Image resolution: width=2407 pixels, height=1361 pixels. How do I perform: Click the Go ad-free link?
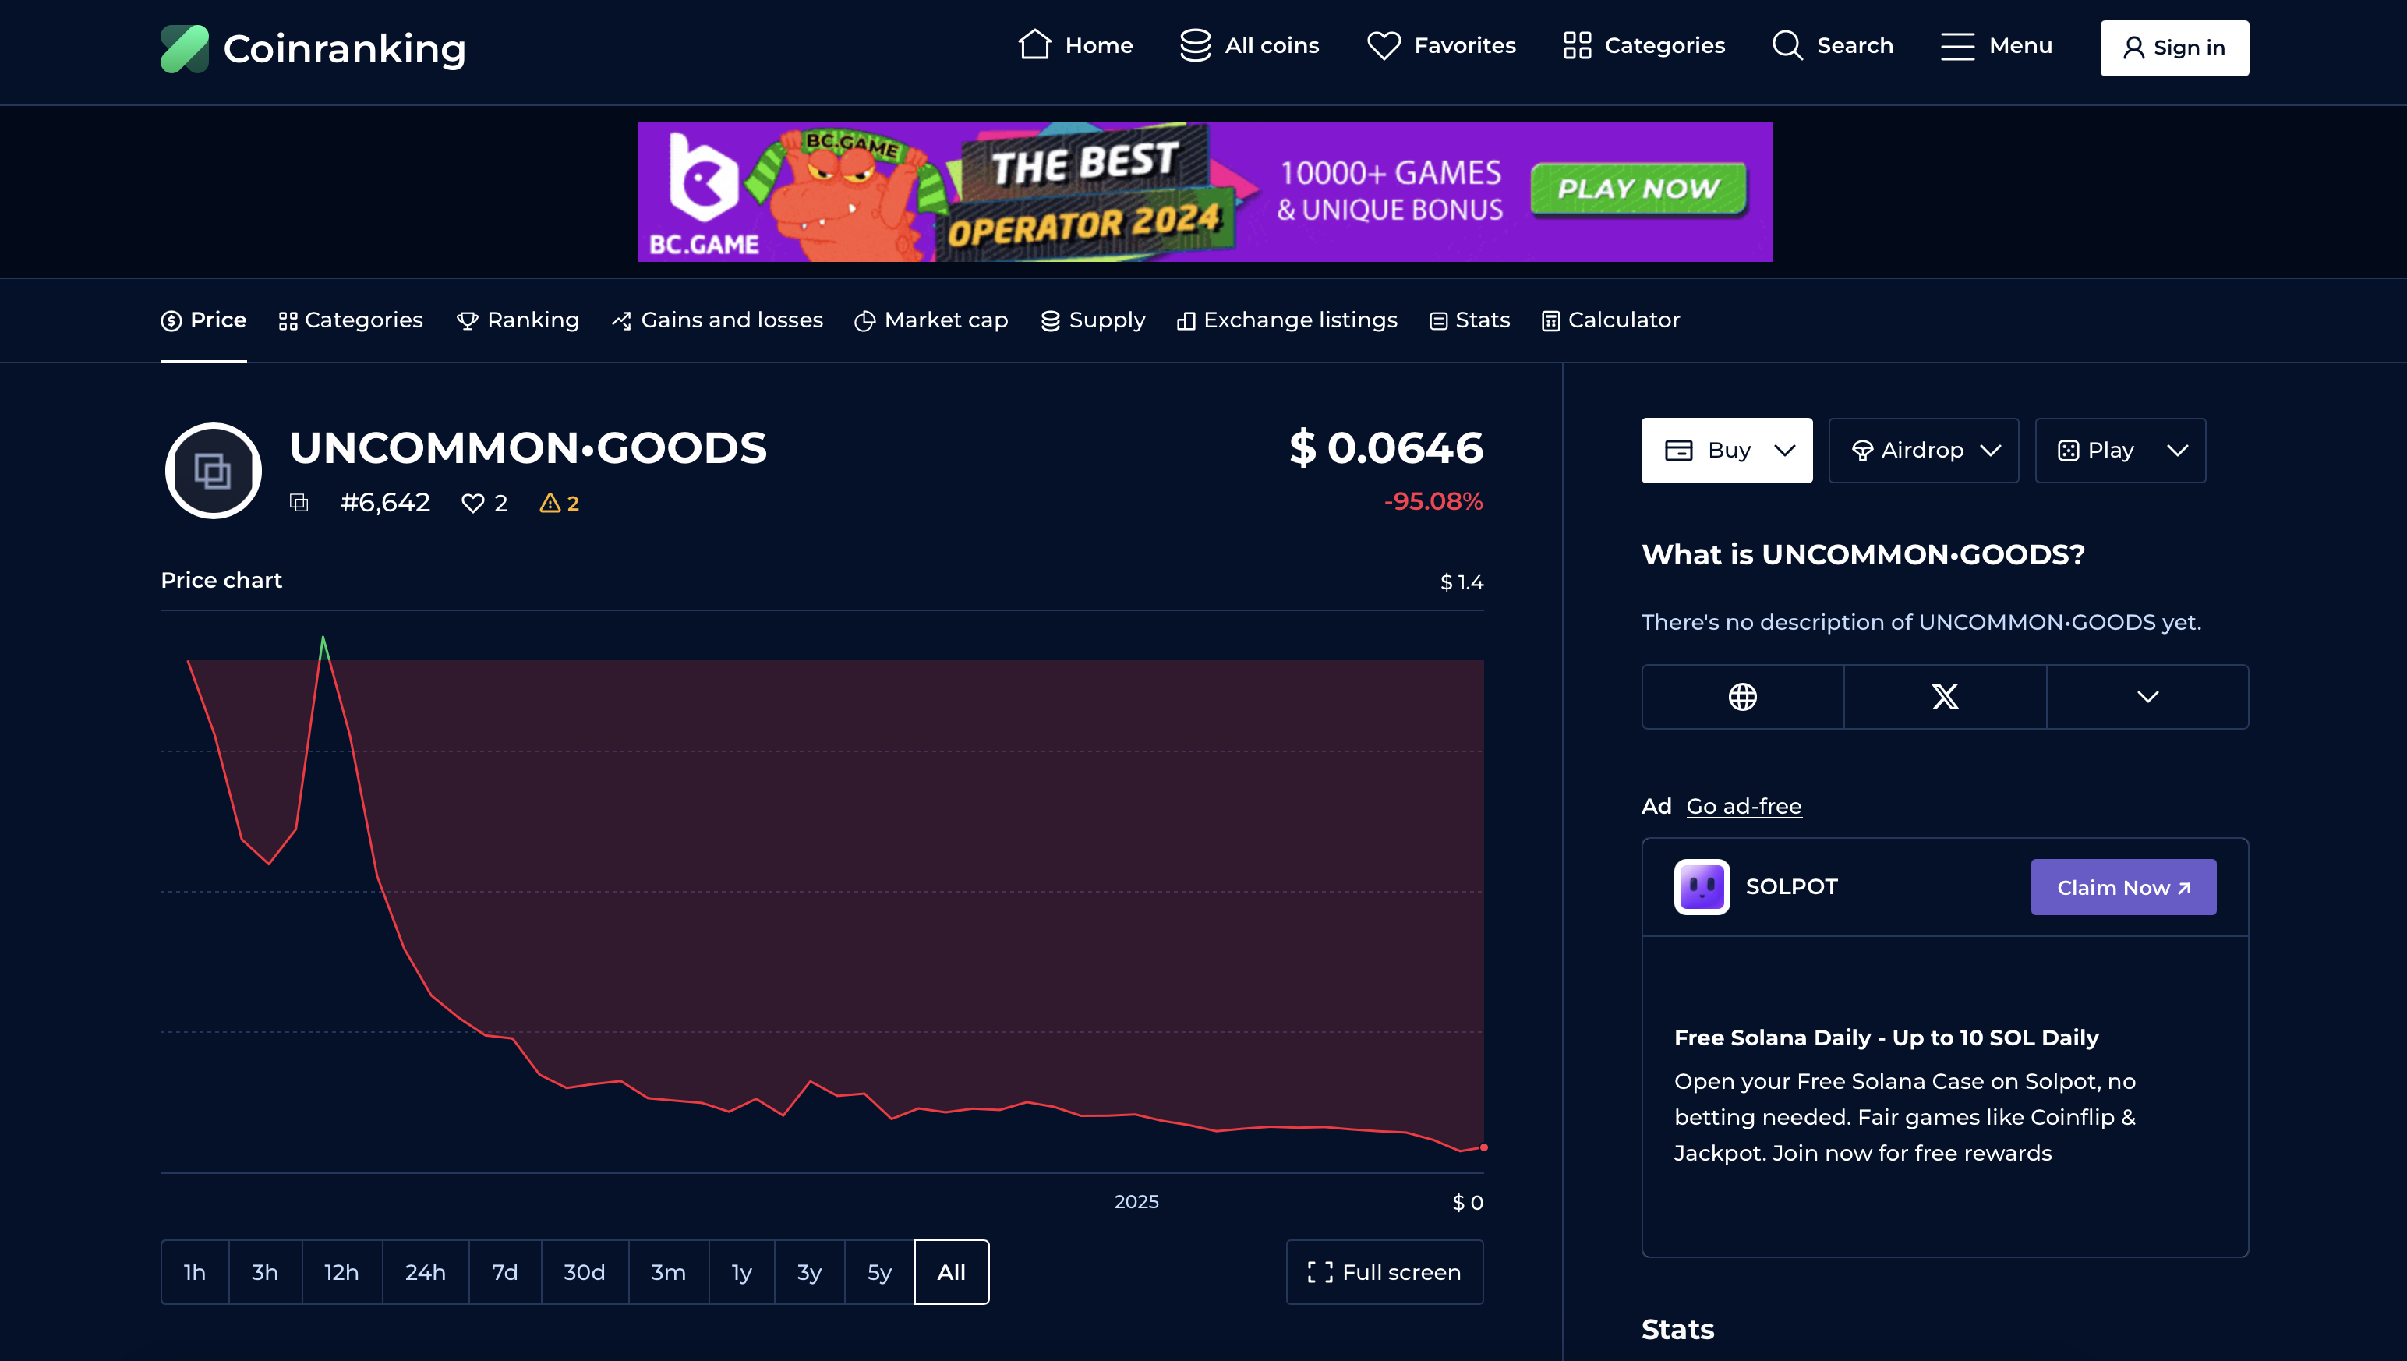point(1744,806)
